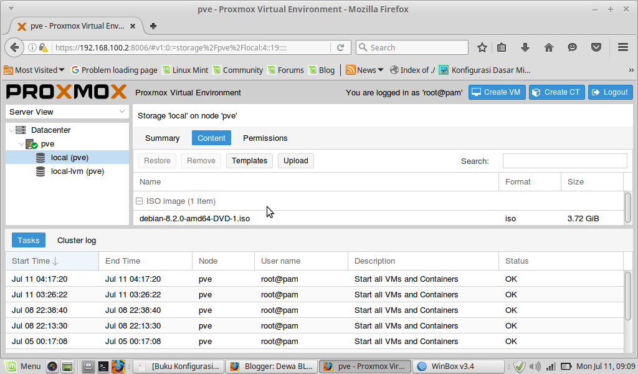Click the Datacenter server icon in tree
638x374 pixels.
pyautogui.click(x=21, y=130)
